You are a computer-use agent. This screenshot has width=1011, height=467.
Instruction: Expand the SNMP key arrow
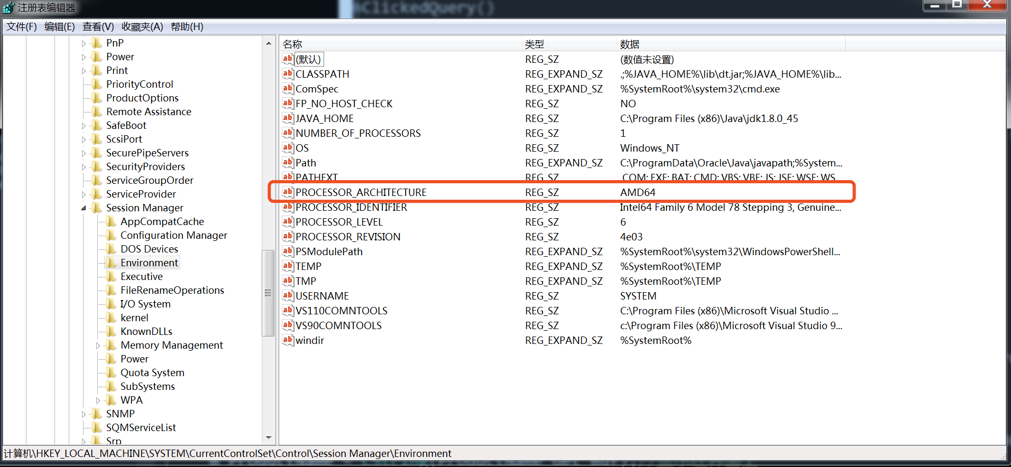pos(84,414)
